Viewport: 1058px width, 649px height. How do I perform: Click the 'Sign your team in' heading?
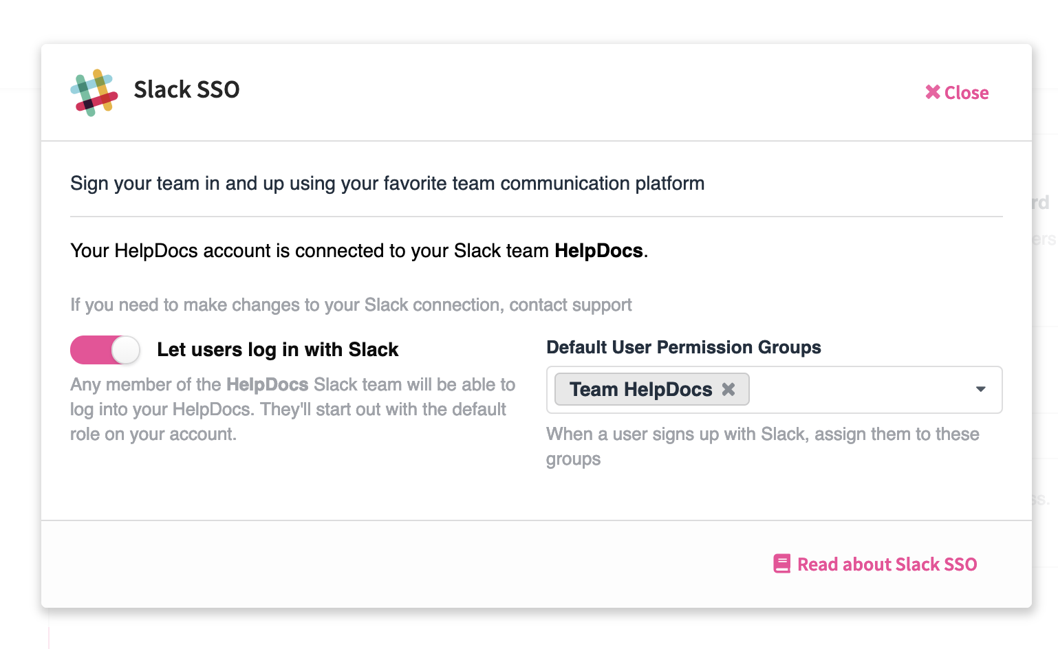tap(387, 184)
